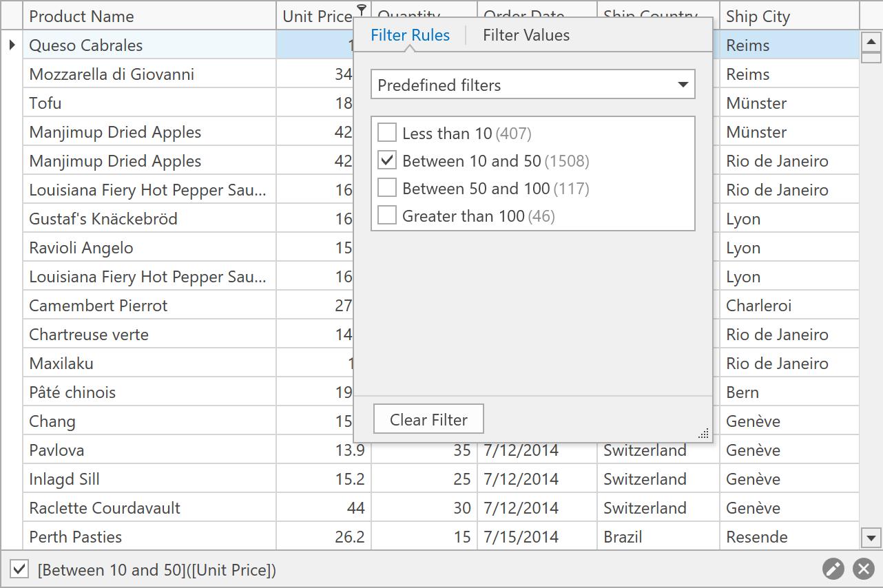This screenshot has height=588, width=883.
Task: Click the edit filter pencil icon
Action: (x=833, y=569)
